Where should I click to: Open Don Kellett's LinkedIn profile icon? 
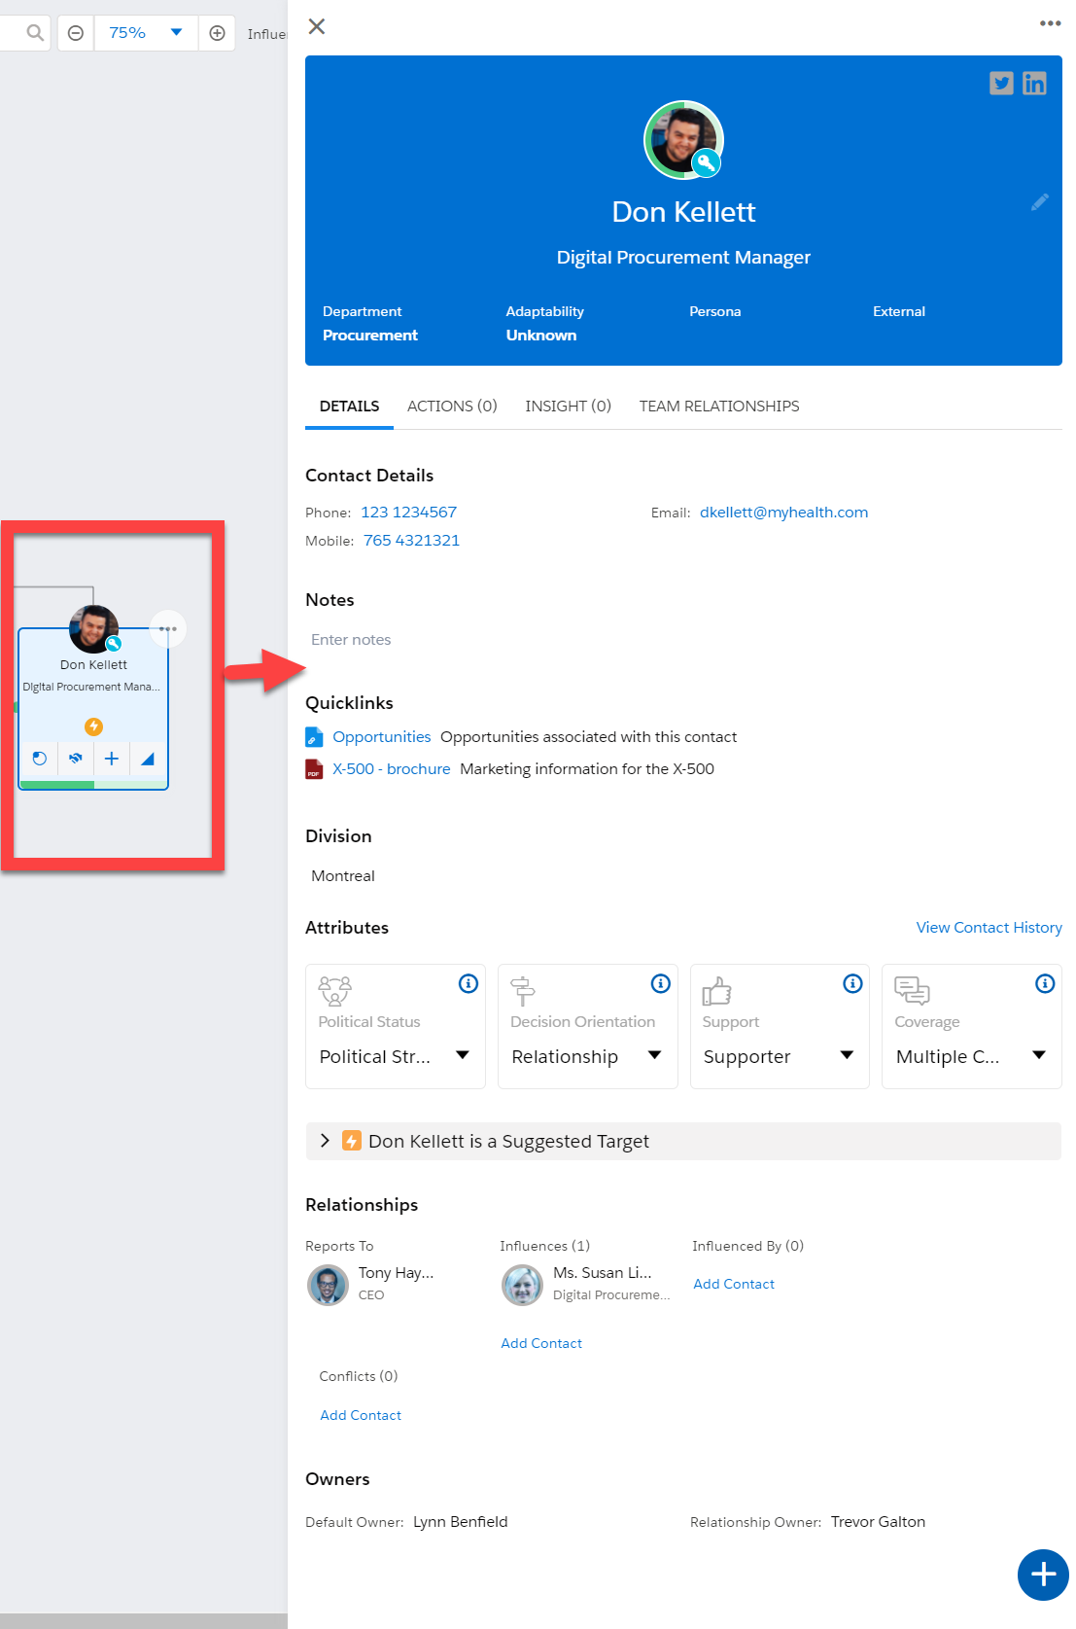coord(1034,84)
